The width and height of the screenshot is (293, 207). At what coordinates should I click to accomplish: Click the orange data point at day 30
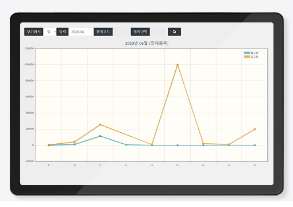255,129
